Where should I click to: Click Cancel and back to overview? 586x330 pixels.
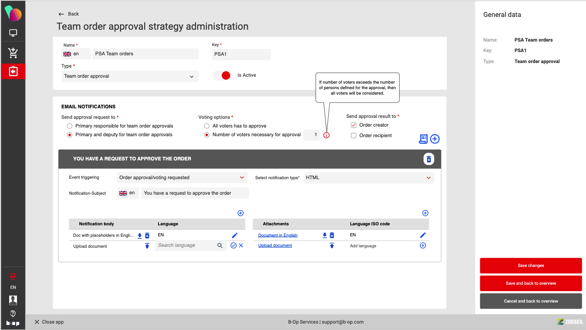tap(531, 301)
